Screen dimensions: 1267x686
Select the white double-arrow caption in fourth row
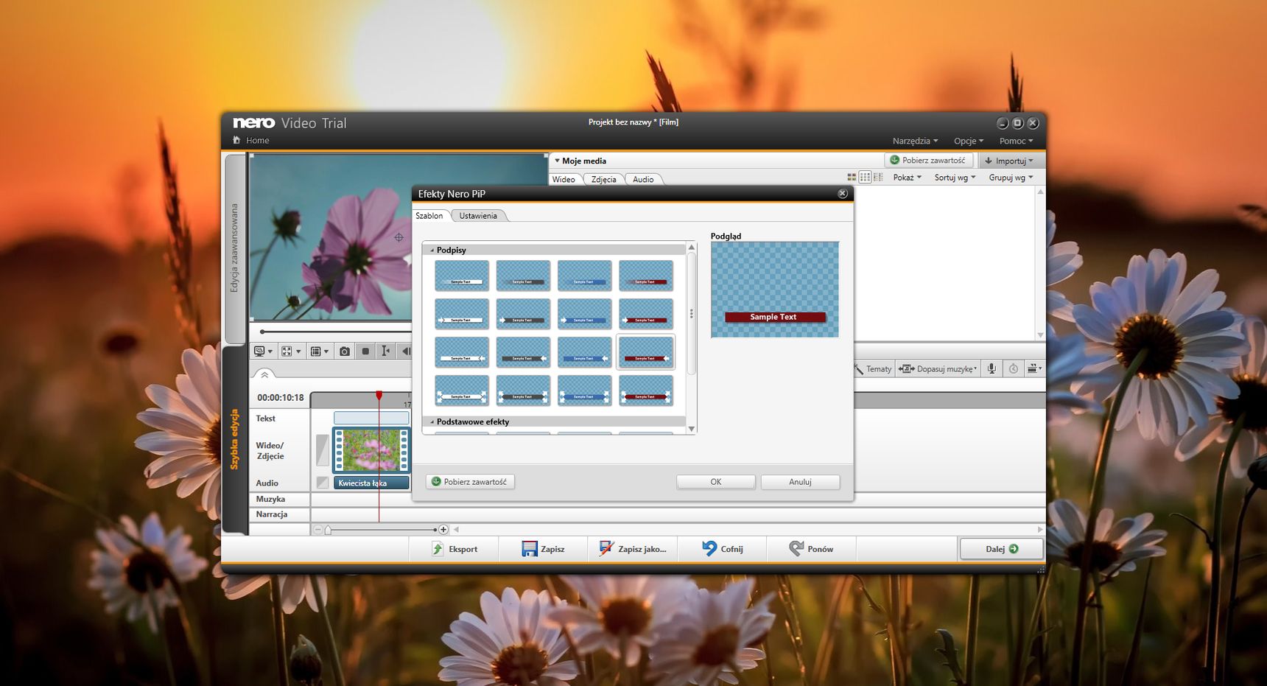(462, 391)
